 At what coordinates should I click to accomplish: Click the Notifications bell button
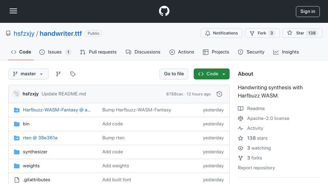click(x=221, y=33)
